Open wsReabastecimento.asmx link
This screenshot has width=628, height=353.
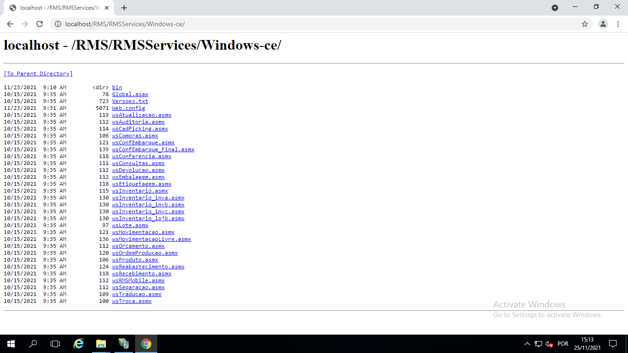click(x=148, y=267)
